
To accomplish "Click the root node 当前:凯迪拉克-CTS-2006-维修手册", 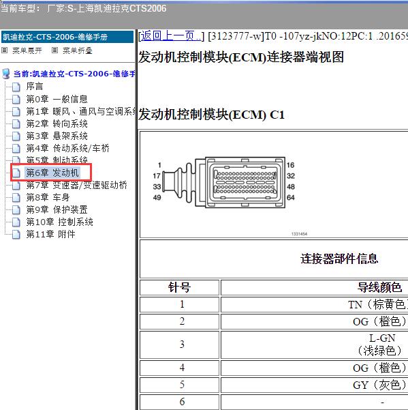I will [74, 74].
